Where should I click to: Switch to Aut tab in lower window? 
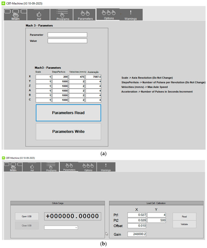[x=32, y=167]
